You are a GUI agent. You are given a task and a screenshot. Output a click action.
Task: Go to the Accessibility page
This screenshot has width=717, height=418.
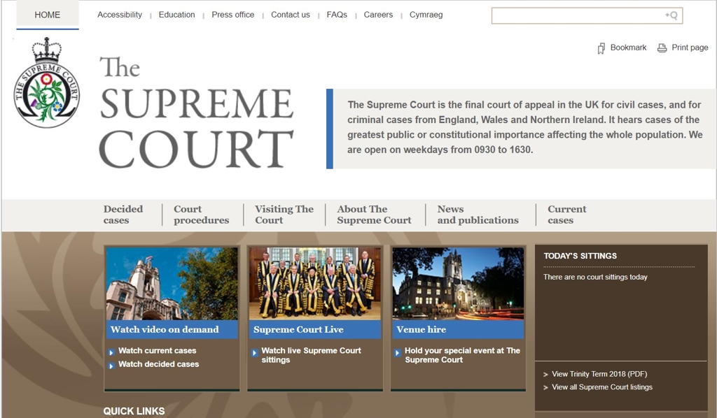click(120, 15)
